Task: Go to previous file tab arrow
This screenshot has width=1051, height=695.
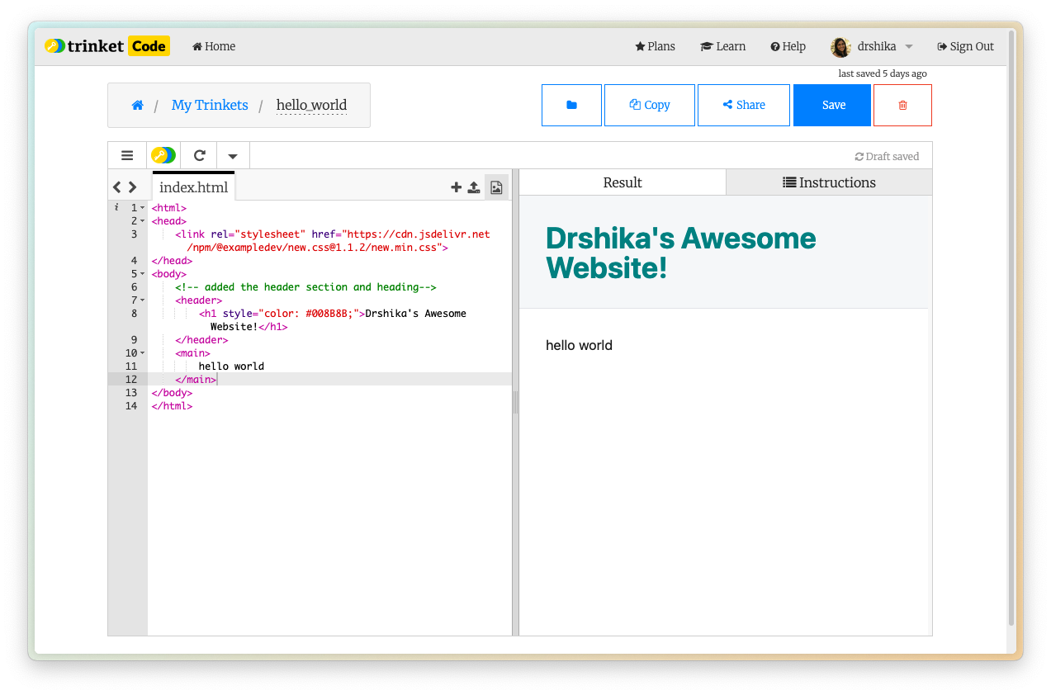Action: [117, 187]
